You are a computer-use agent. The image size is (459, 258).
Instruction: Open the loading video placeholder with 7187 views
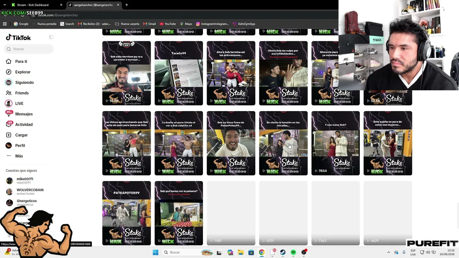point(231,213)
